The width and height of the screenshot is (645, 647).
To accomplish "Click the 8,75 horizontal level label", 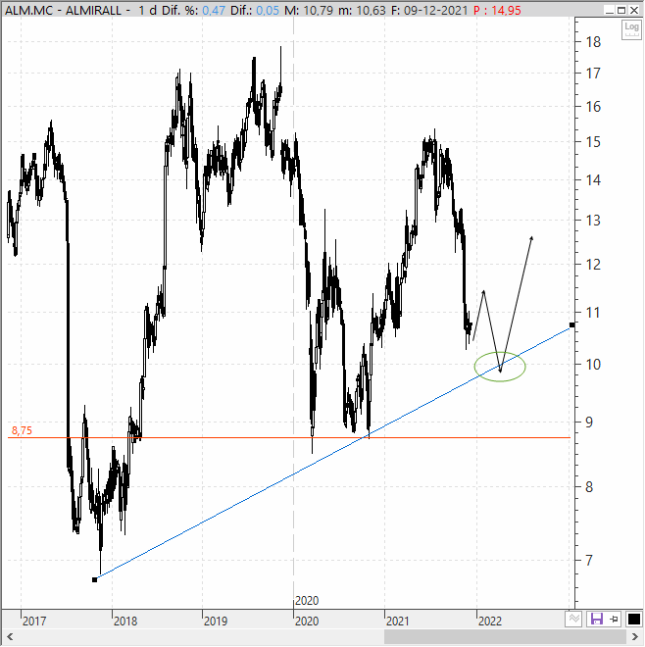I will tap(22, 430).
